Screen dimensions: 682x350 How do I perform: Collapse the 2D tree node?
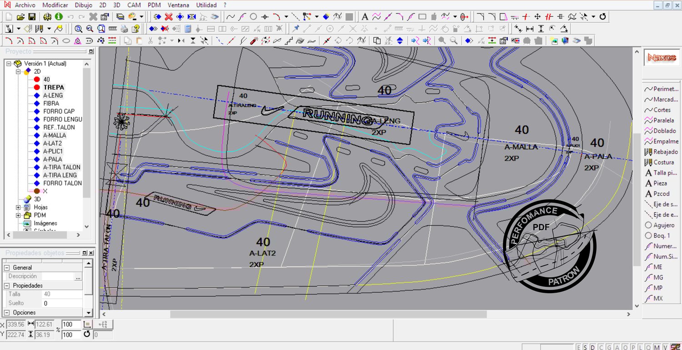(x=19, y=71)
